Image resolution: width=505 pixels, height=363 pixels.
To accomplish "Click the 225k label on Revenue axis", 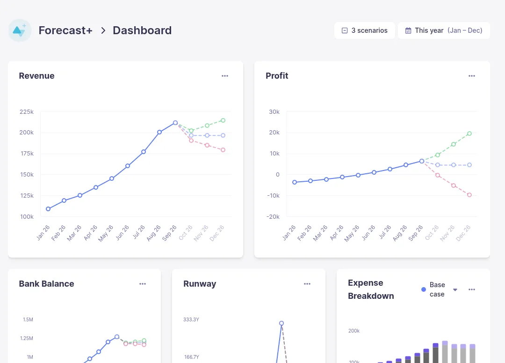I will point(26,111).
